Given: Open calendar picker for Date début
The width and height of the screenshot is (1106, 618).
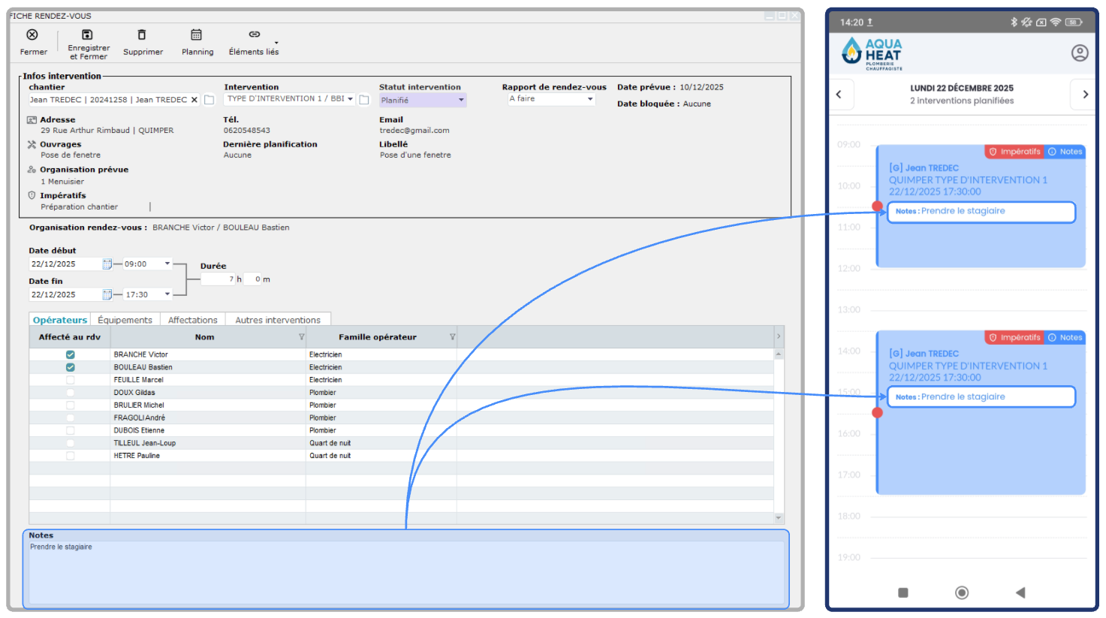Looking at the screenshot, I should pos(107,264).
